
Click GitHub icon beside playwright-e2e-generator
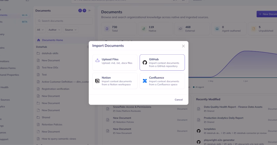click(x=199, y=142)
